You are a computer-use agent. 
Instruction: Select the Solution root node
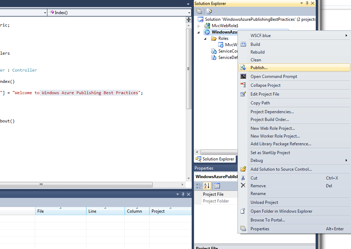(x=260, y=19)
